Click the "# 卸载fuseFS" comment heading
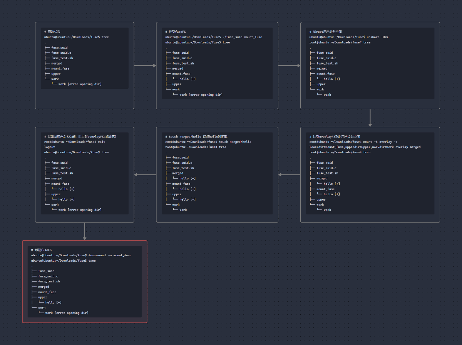Image resolution: width=462 pixels, height=345 pixels. pos(41,250)
